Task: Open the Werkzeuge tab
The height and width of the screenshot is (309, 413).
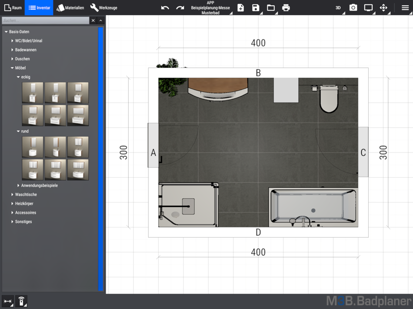Action: point(103,8)
